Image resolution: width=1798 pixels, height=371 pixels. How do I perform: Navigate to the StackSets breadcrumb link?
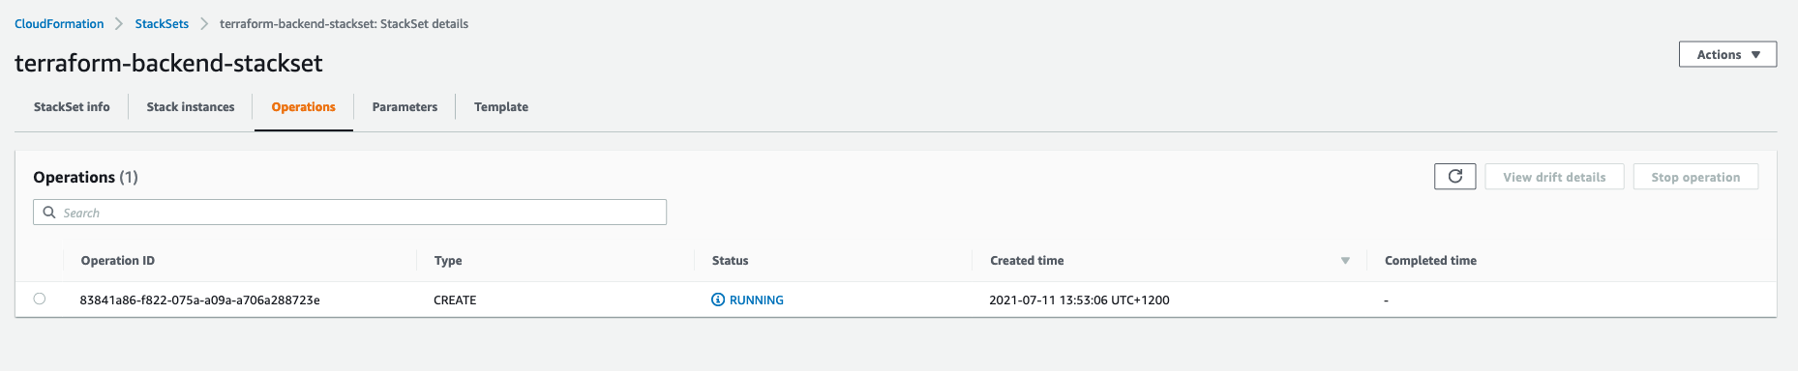coord(162,24)
